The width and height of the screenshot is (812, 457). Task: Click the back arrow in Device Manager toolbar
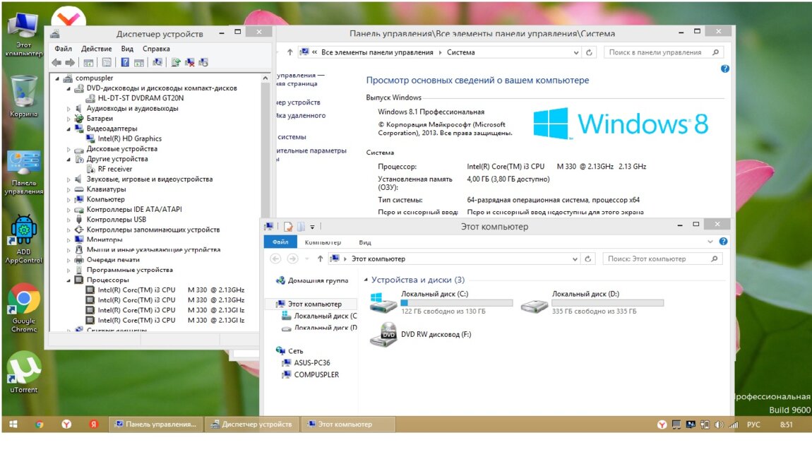(x=56, y=62)
